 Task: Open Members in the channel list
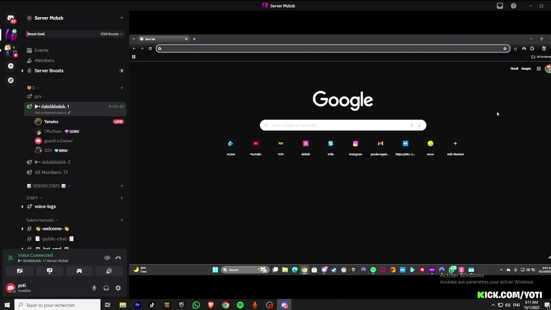point(75,61)
